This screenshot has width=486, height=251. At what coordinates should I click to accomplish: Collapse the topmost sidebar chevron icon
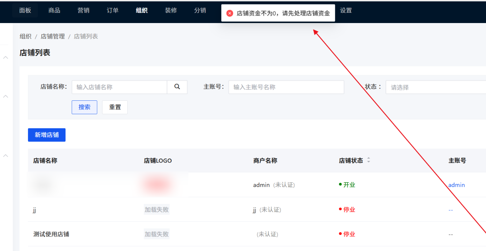[x=5, y=57]
